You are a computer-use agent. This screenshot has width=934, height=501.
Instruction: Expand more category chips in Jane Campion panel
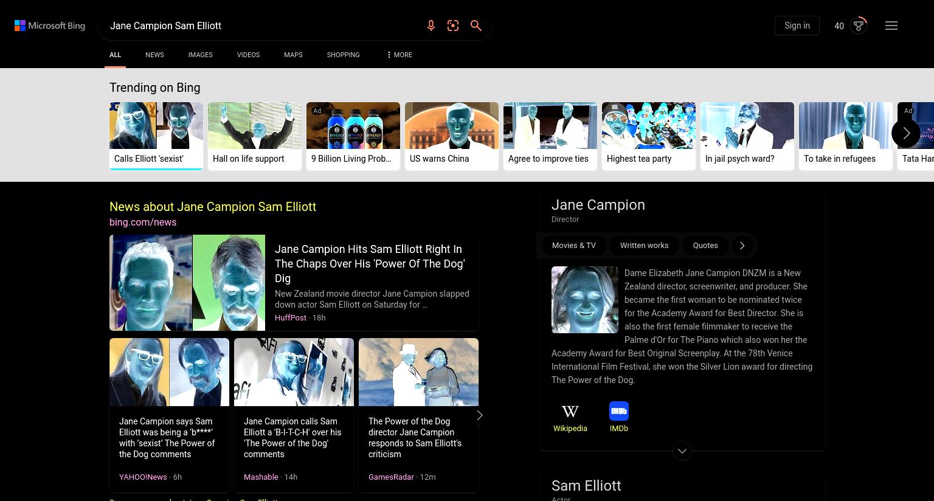[742, 246]
